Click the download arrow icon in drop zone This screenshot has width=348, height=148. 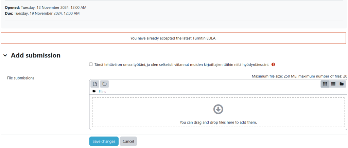coord(218,109)
